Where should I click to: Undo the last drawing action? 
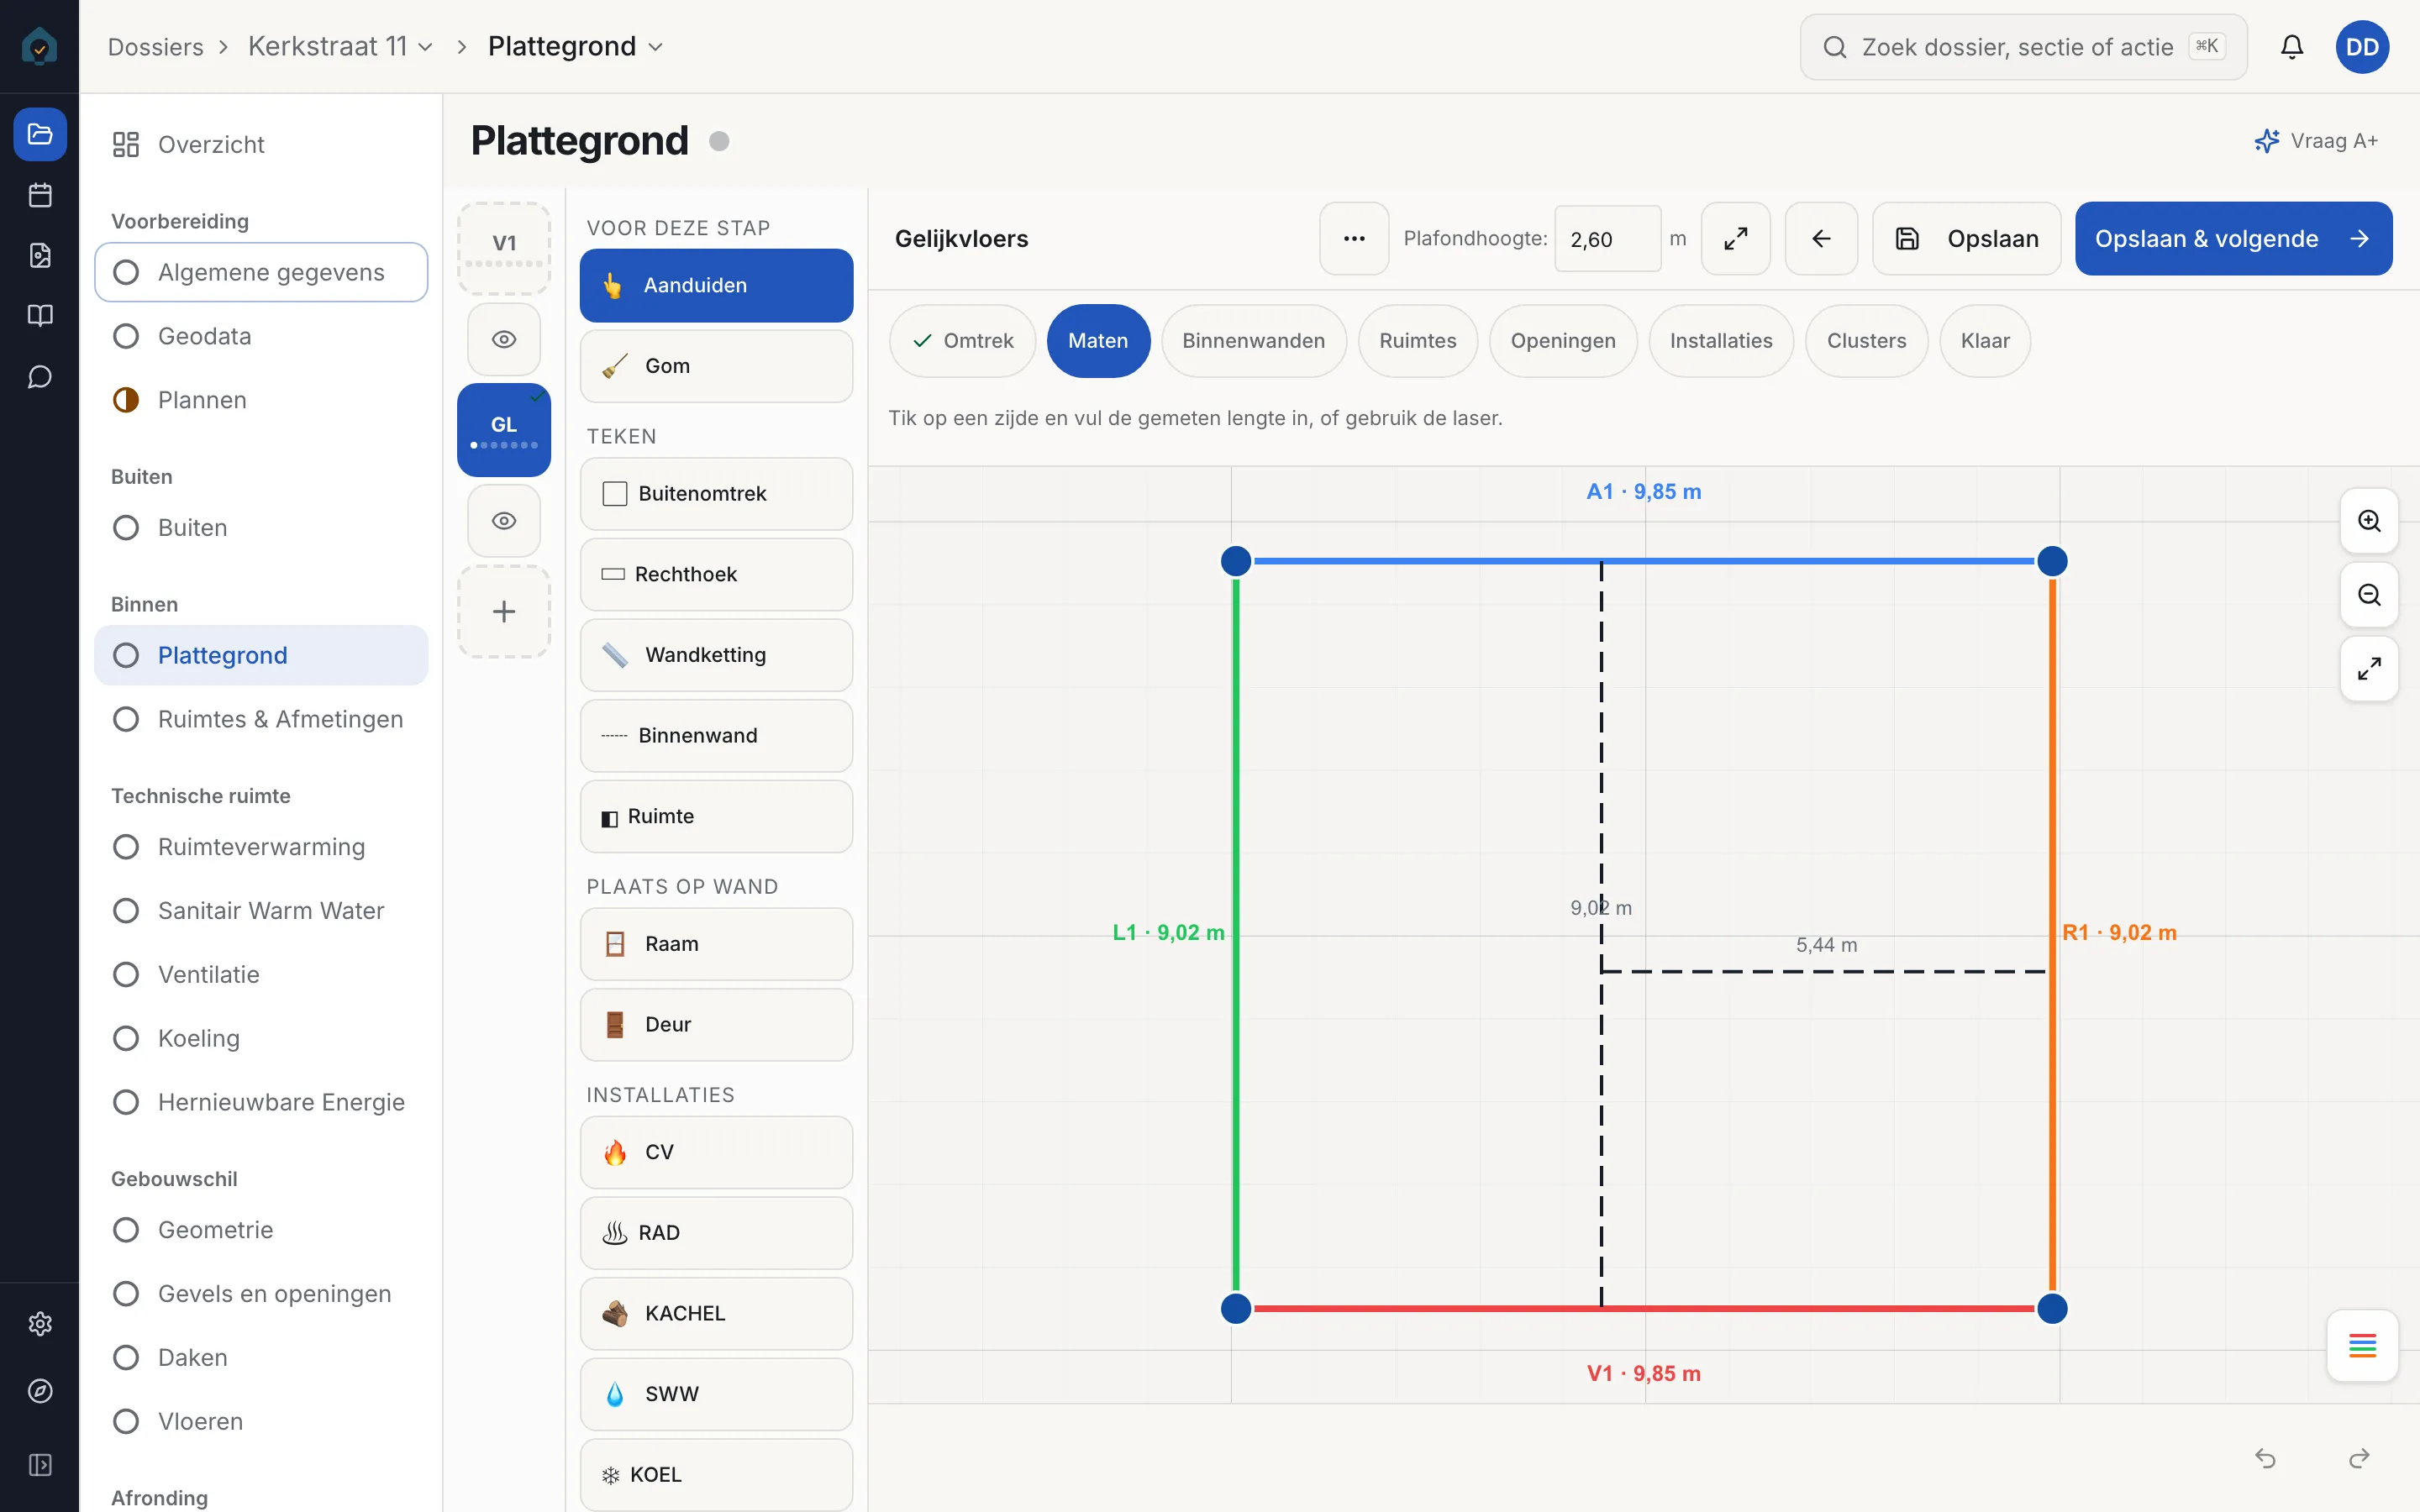coord(2266,1459)
